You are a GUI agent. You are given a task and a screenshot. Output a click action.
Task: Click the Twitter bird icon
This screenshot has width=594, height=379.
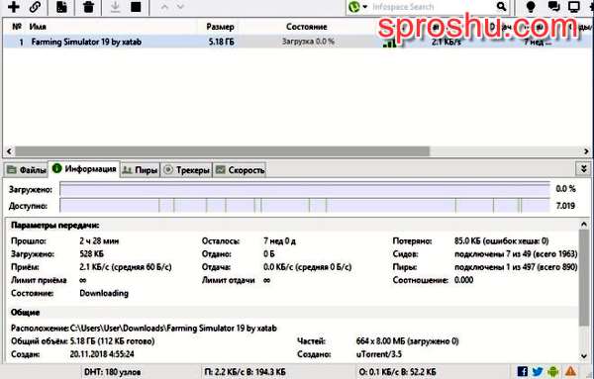[538, 371]
